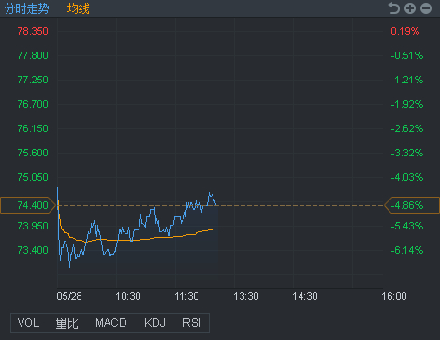Viewport: 440px width, 340px height.
Task: Click the -2.62% percentage label
Action: click(407, 128)
